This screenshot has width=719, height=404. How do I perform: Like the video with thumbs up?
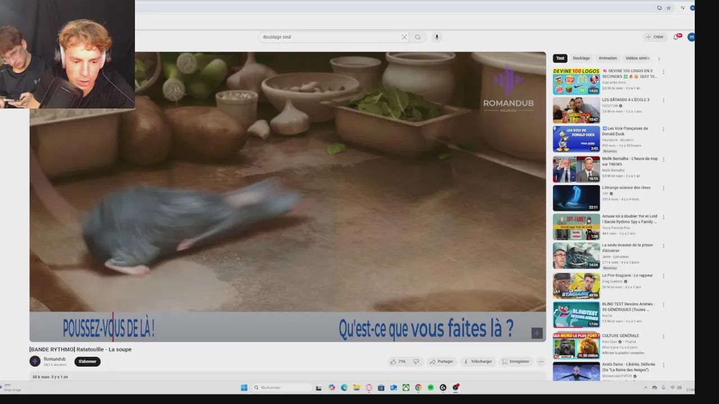pos(398,361)
